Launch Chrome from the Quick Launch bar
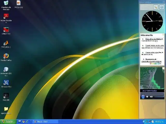 pos(24,122)
